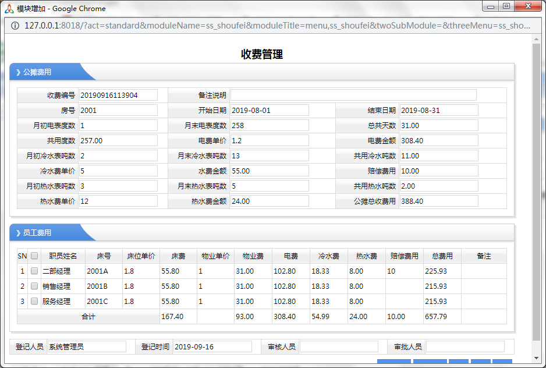Click the 备注说明 input field
This screenshot has width=546, height=368.
(x=353, y=95)
